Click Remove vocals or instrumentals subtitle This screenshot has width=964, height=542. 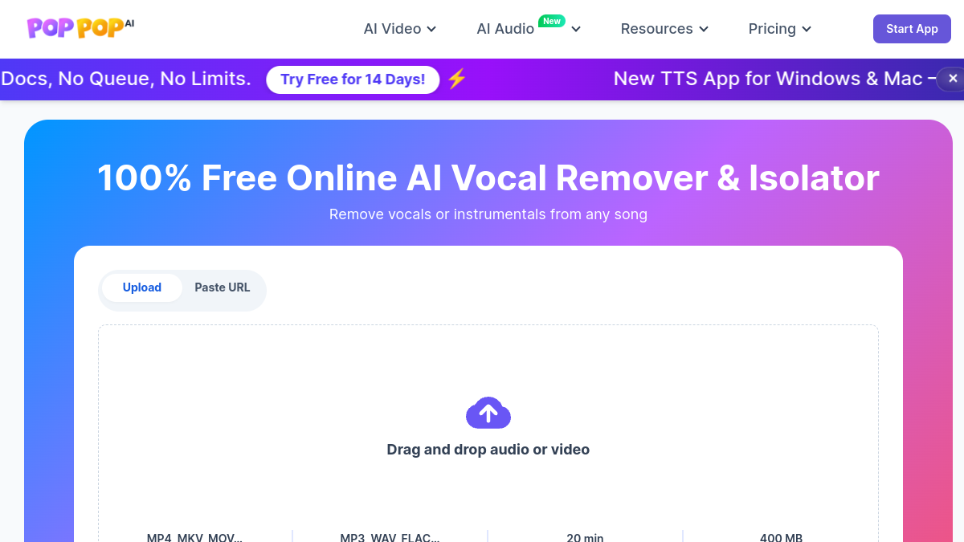488,214
